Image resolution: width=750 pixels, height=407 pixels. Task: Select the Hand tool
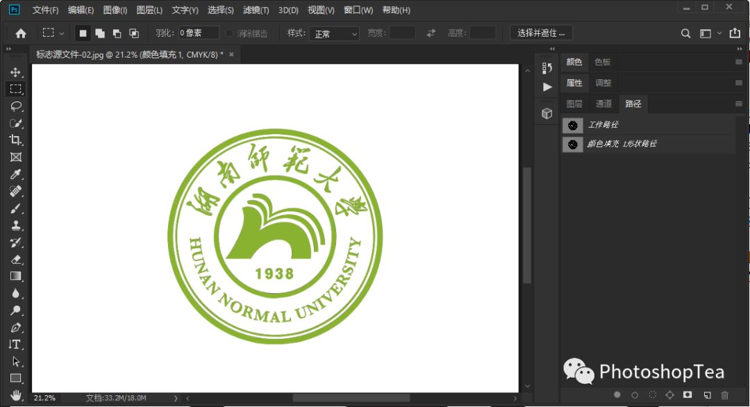(x=15, y=395)
